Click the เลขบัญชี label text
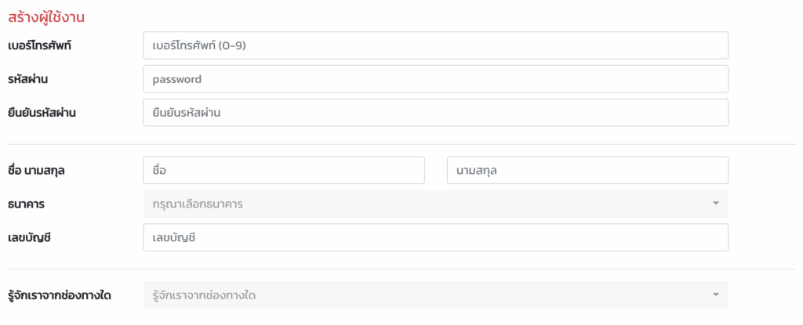The height and width of the screenshot is (325, 803). tap(29, 238)
